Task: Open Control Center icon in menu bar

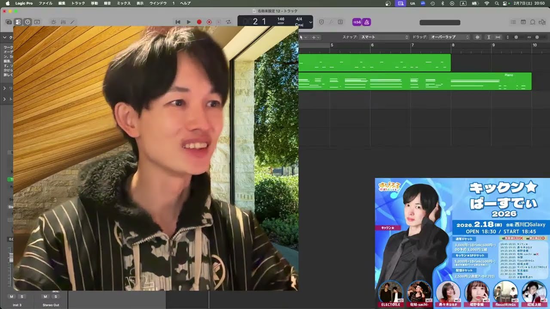Action: pos(506,3)
